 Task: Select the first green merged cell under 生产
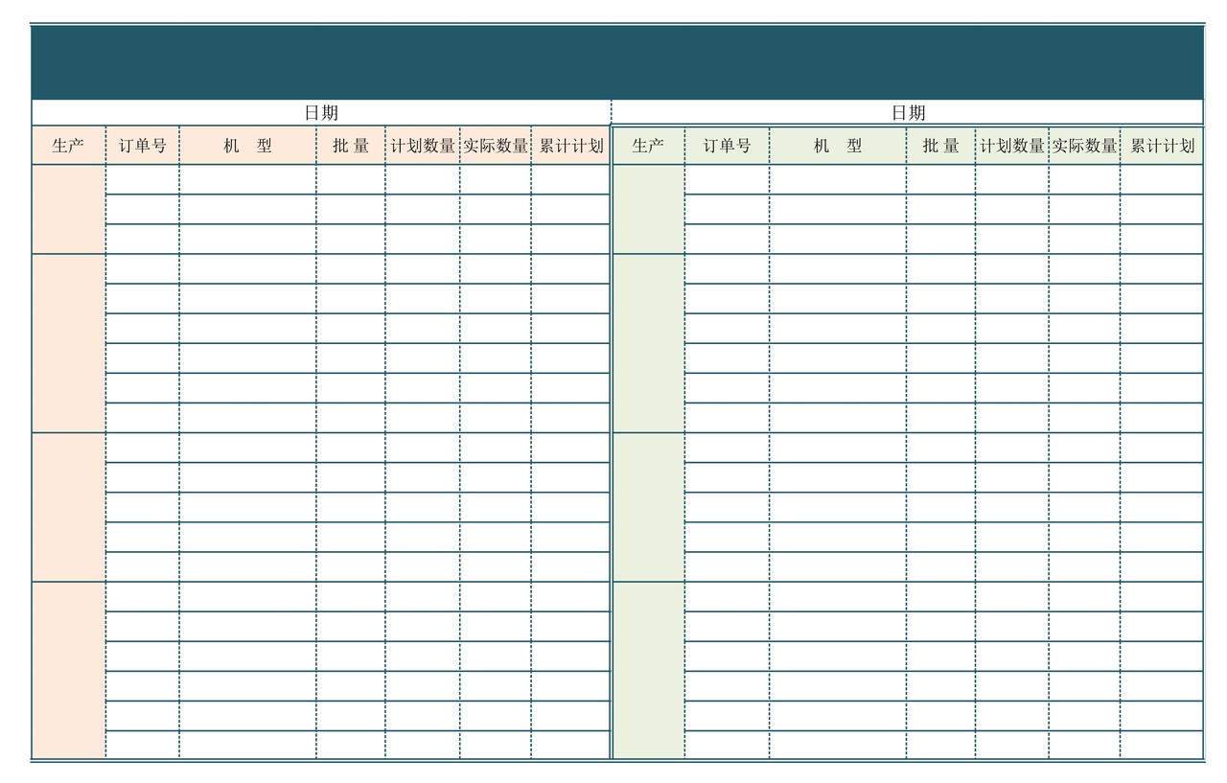648,209
